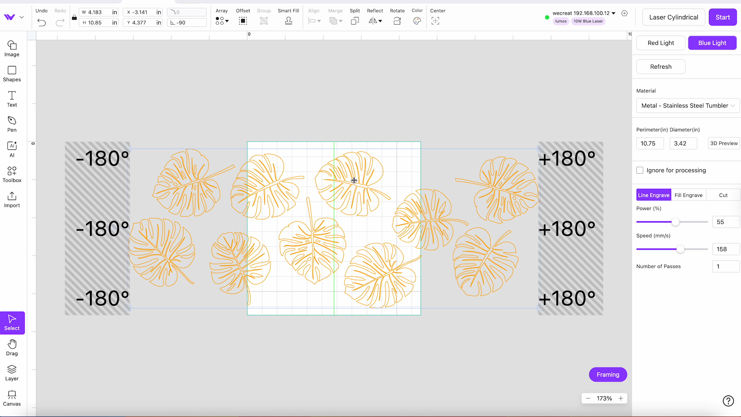741x417 pixels.
Task: Select the Pen tool in the sidebar
Action: (12, 124)
